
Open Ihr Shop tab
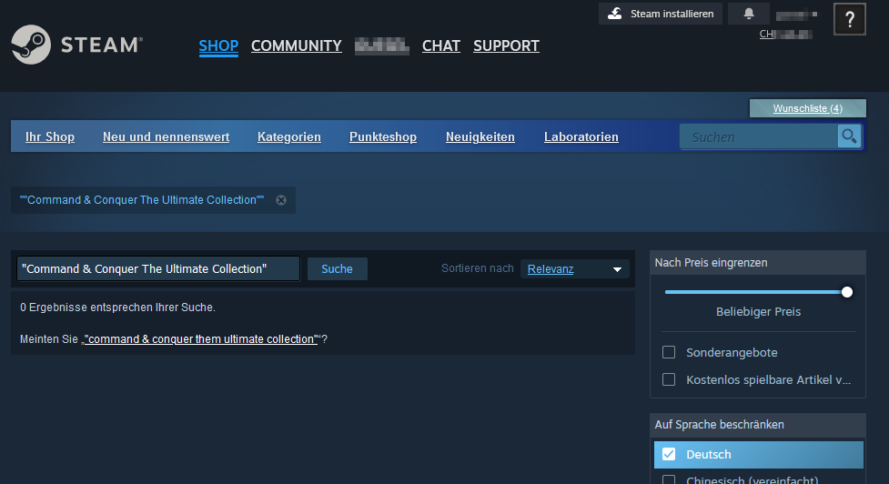coord(50,136)
